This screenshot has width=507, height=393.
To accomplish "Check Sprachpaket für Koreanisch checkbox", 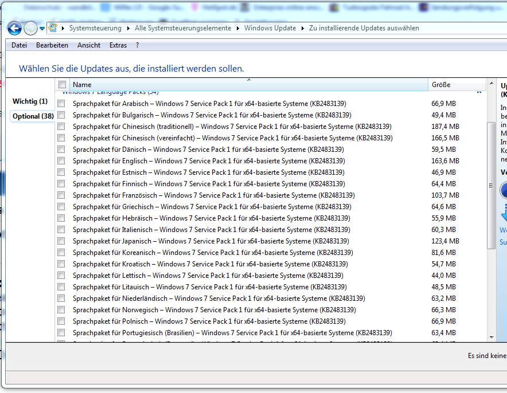I will [61, 253].
